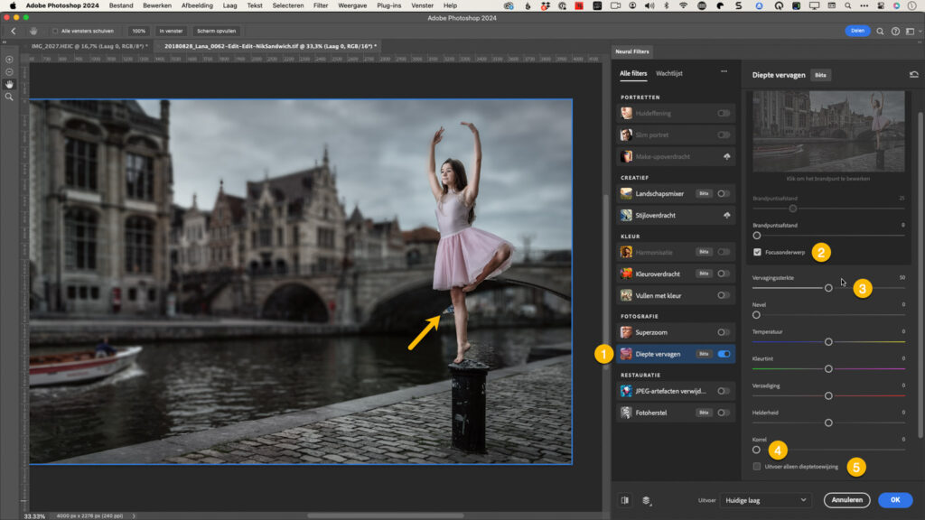Click the workspace layout icon top right
This screenshot has height=520, width=925.
tap(911, 32)
